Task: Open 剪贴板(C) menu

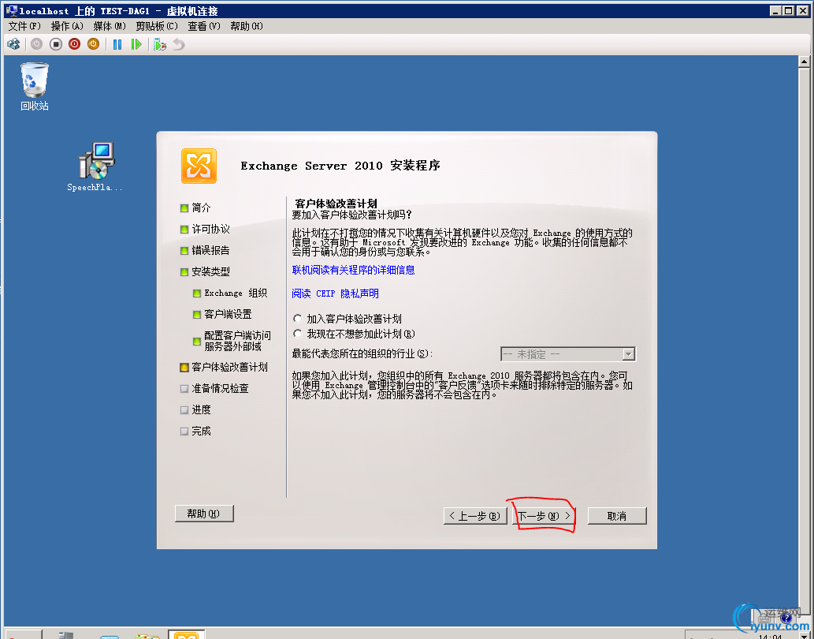Action: tap(157, 26)
